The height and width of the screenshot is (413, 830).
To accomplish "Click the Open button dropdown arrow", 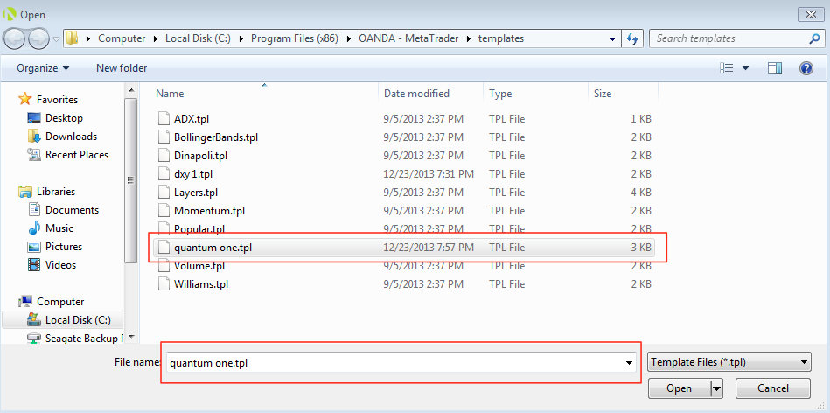I will [x=716, y=388].
